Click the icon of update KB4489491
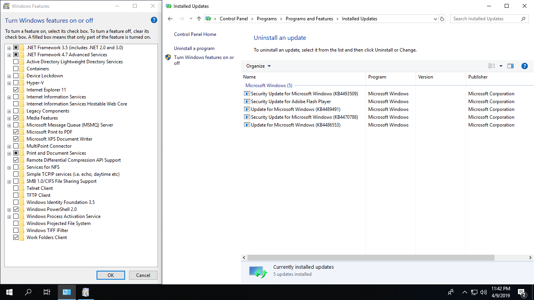 pos(247,109)
